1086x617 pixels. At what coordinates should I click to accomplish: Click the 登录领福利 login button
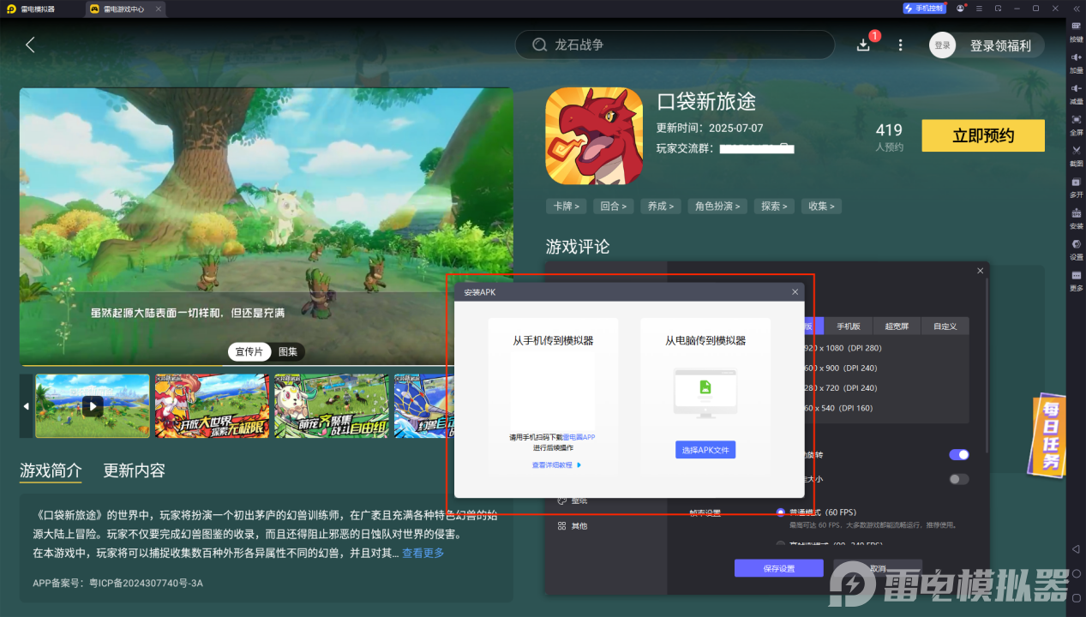[x=987, y=45]
